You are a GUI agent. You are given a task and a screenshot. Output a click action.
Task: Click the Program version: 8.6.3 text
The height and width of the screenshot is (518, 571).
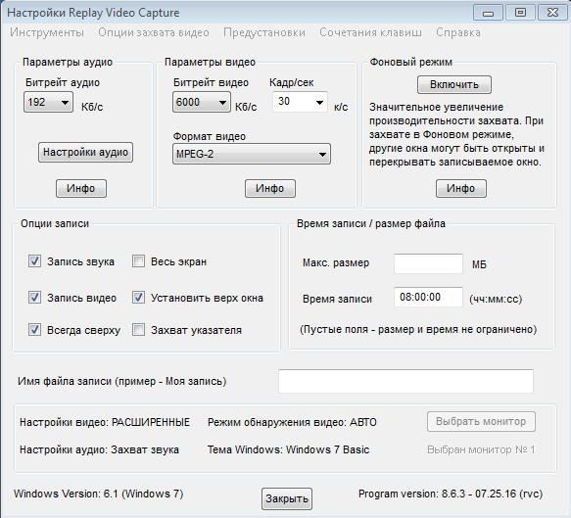tap(451, 494)
